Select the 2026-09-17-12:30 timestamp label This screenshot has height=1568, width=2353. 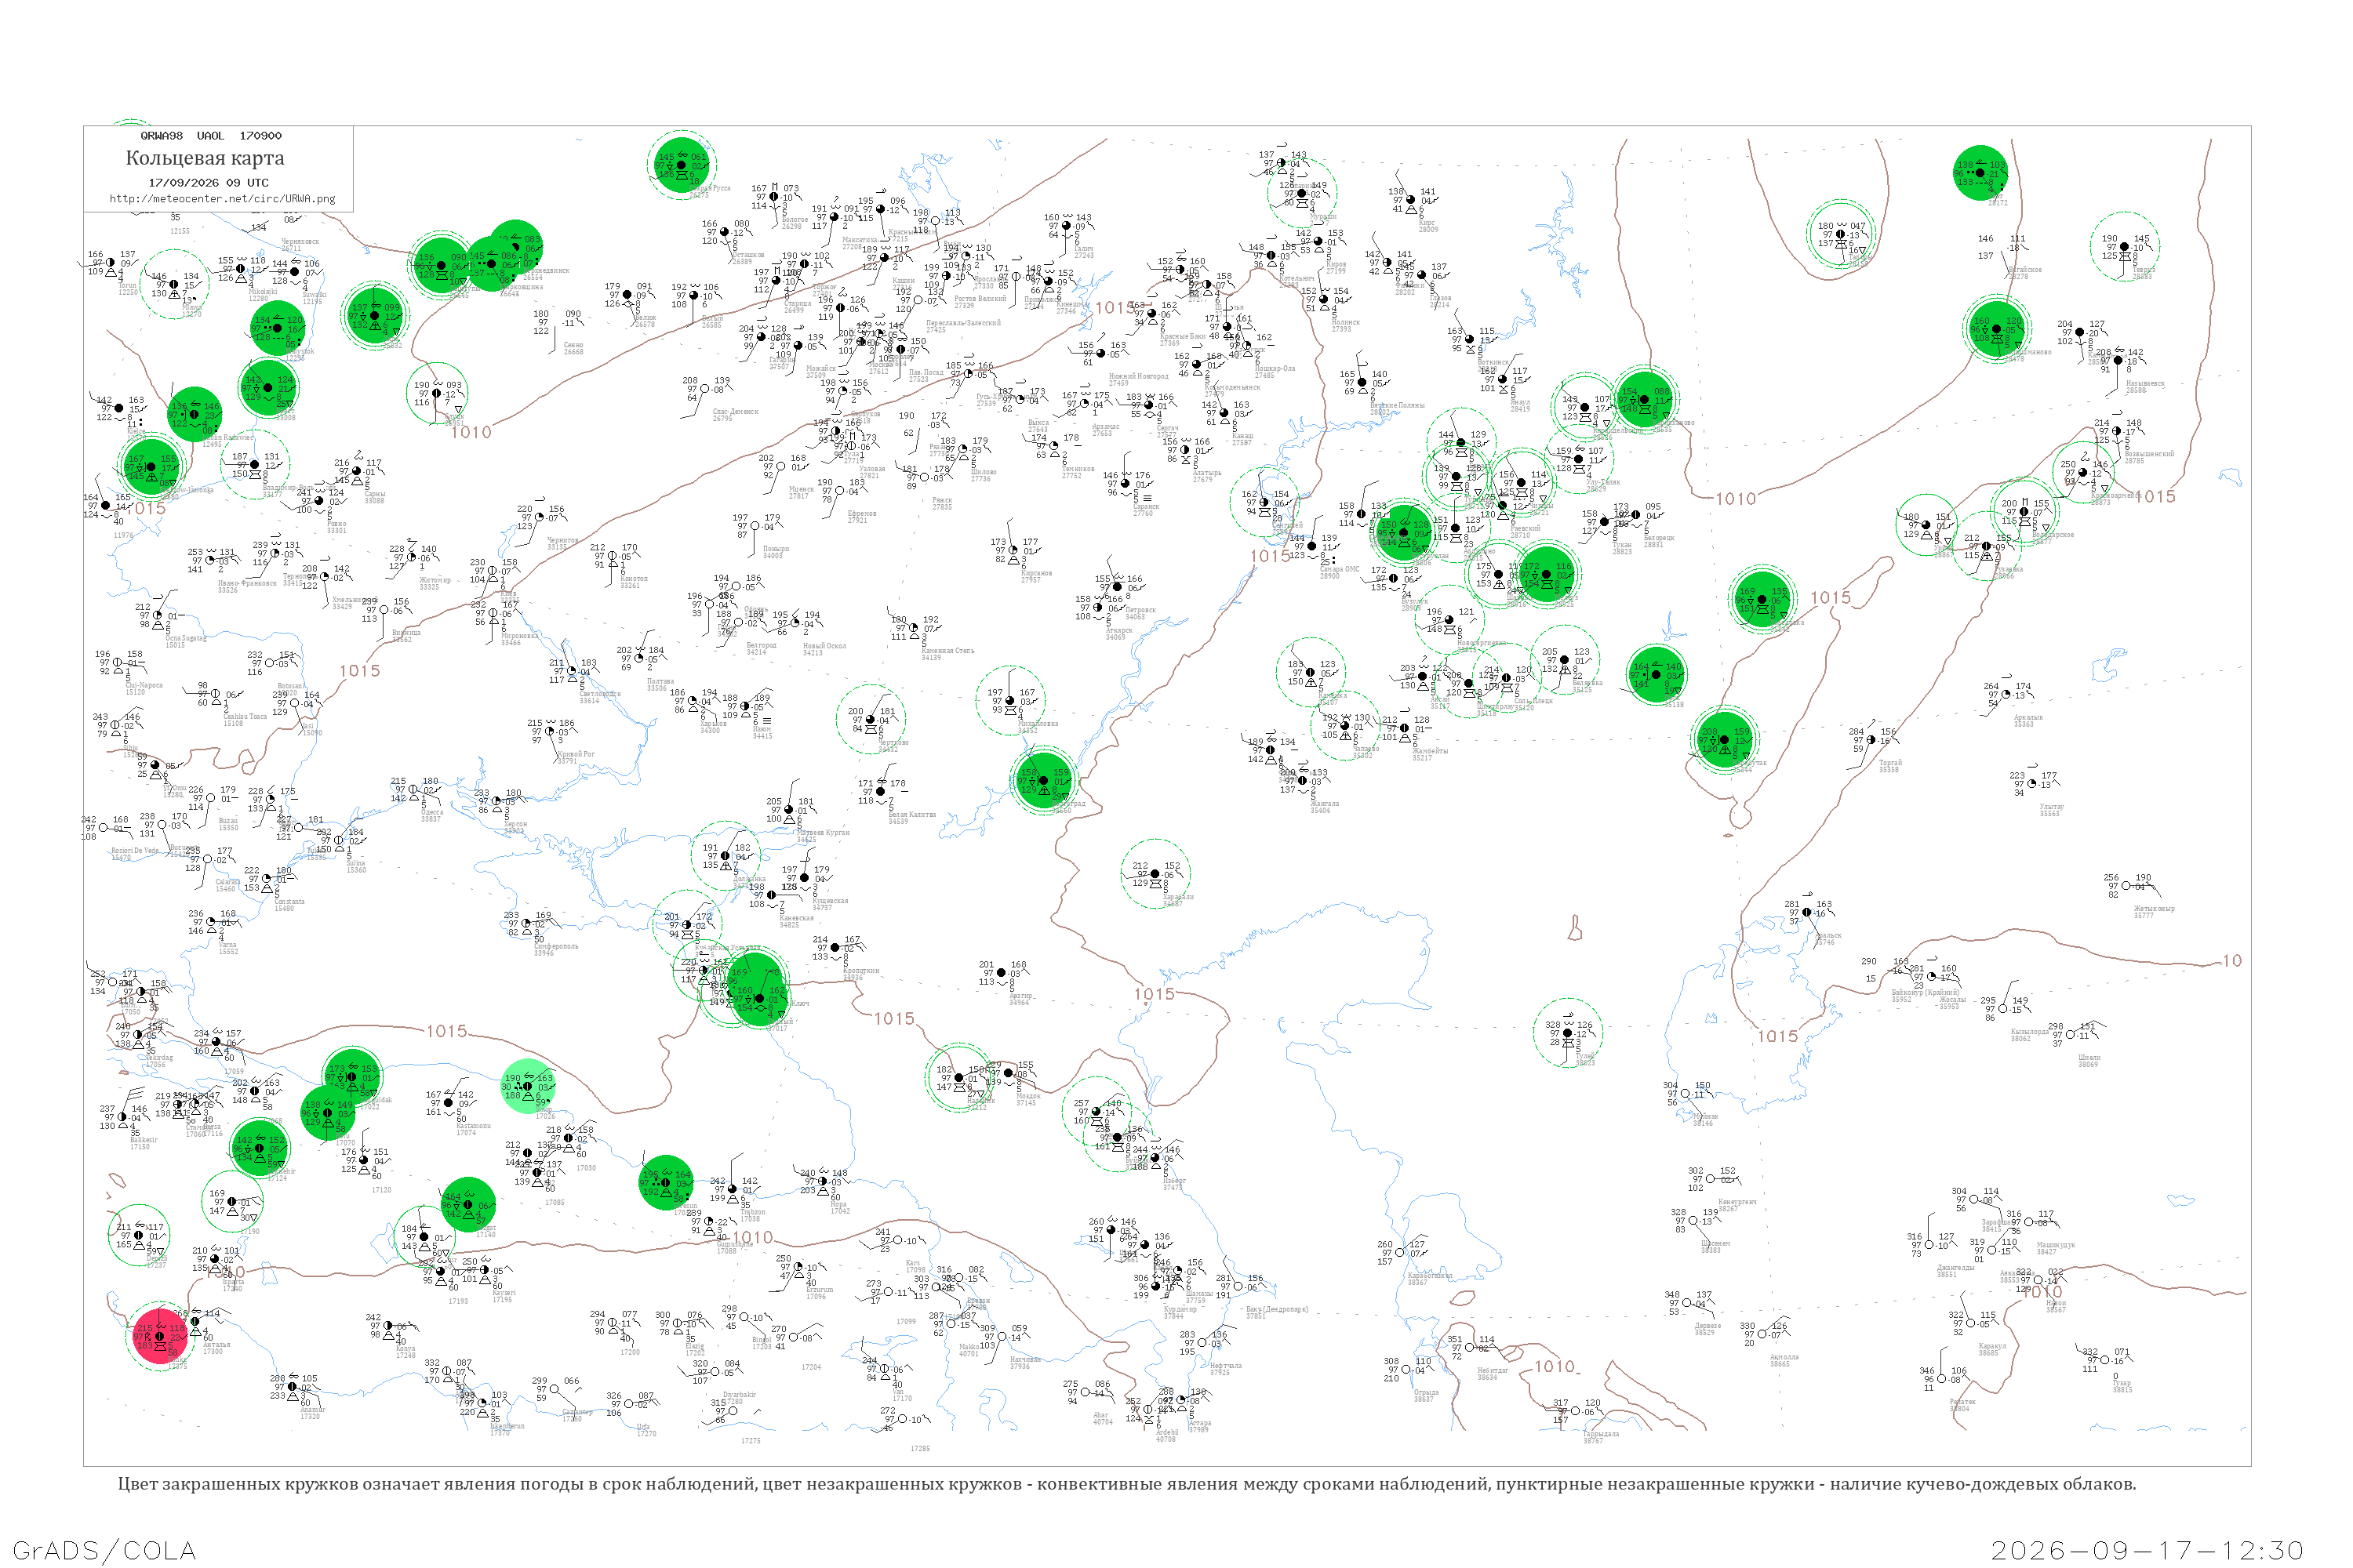[x=2148, y=1550]
